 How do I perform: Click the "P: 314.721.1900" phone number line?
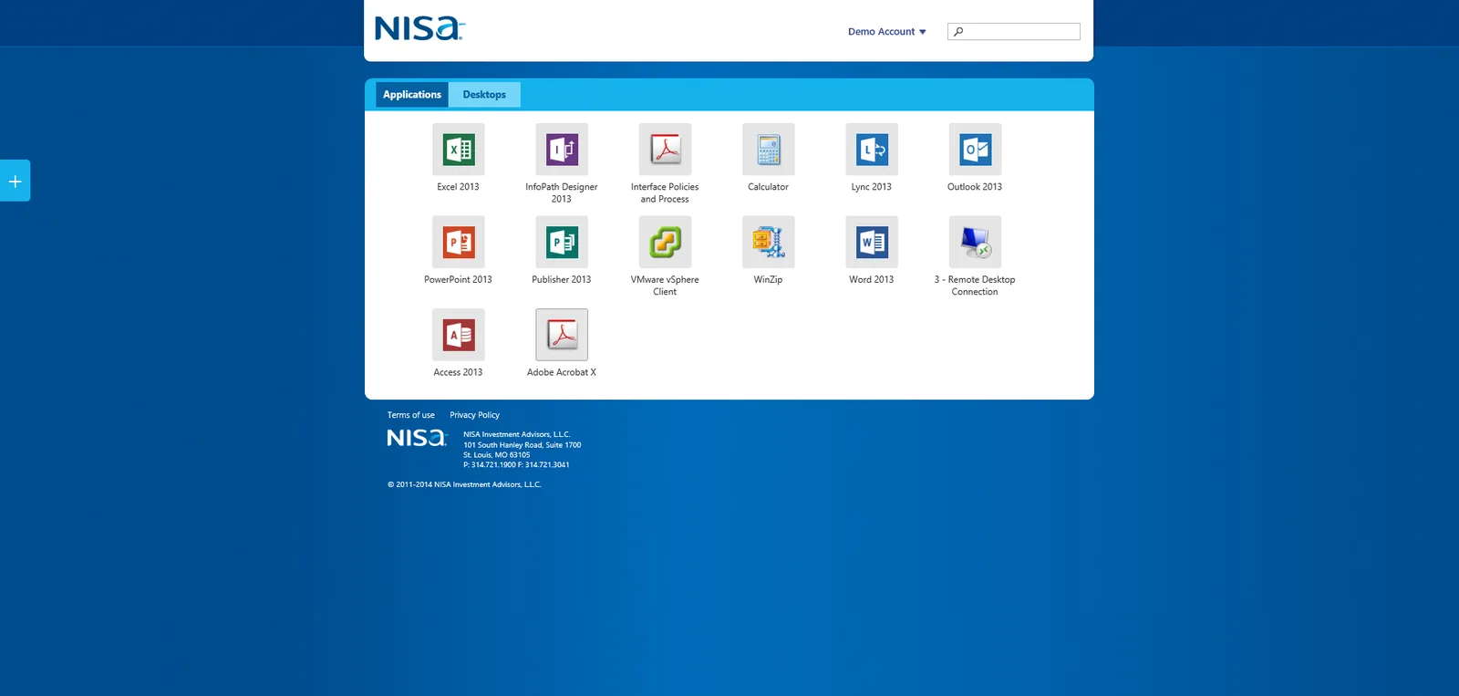(490, 465)
